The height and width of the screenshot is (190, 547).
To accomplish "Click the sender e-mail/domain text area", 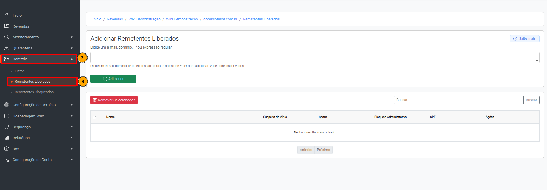I will tap(315, 57).
